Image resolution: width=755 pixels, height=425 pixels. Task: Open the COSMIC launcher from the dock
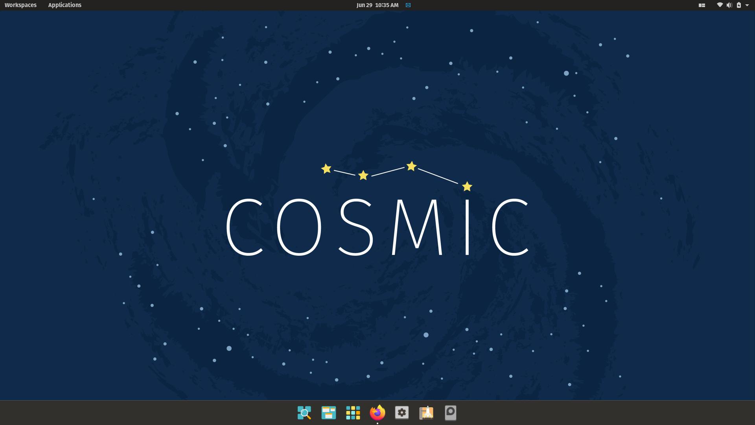click(x=304, y=413)
